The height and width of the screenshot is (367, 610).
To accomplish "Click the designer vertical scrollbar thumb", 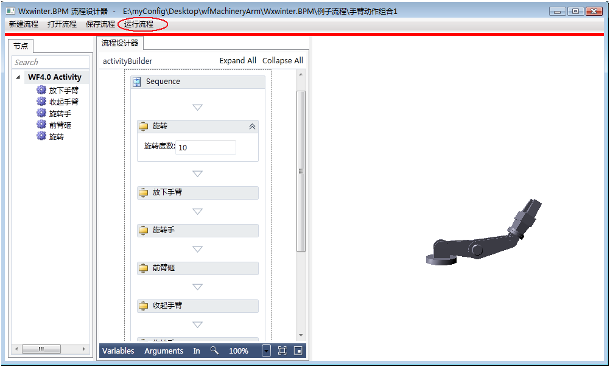I will click(301, 171).
